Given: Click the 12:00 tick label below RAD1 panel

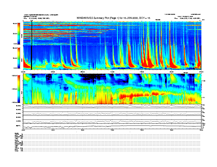Looking at the screenshot, I should pos(112,72).
